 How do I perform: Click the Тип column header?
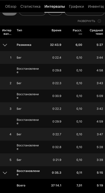[19, 31]
